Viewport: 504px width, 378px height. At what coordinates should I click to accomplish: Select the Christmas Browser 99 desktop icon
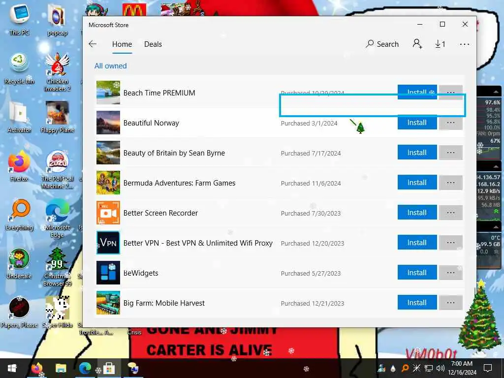[57, 267]
